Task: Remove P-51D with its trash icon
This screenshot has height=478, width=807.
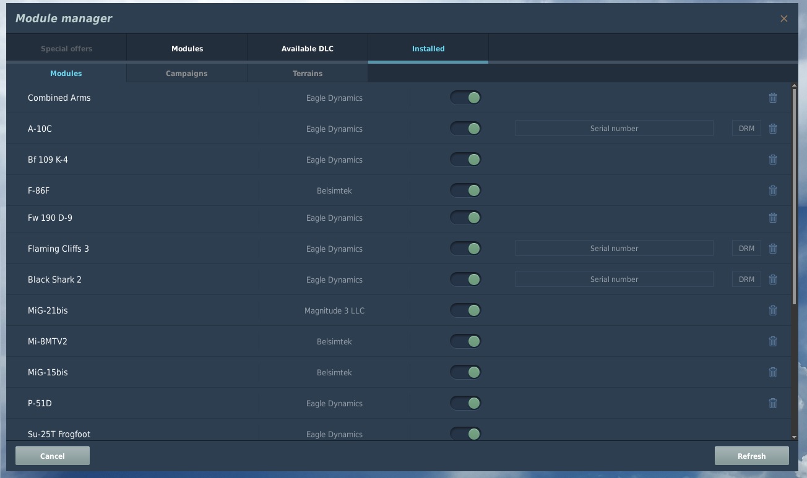Action: click(772, 403)
